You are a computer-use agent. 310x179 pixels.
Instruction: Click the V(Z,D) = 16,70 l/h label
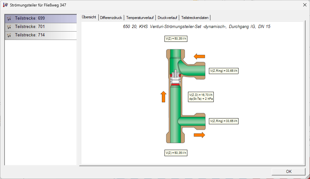[201, 97]
